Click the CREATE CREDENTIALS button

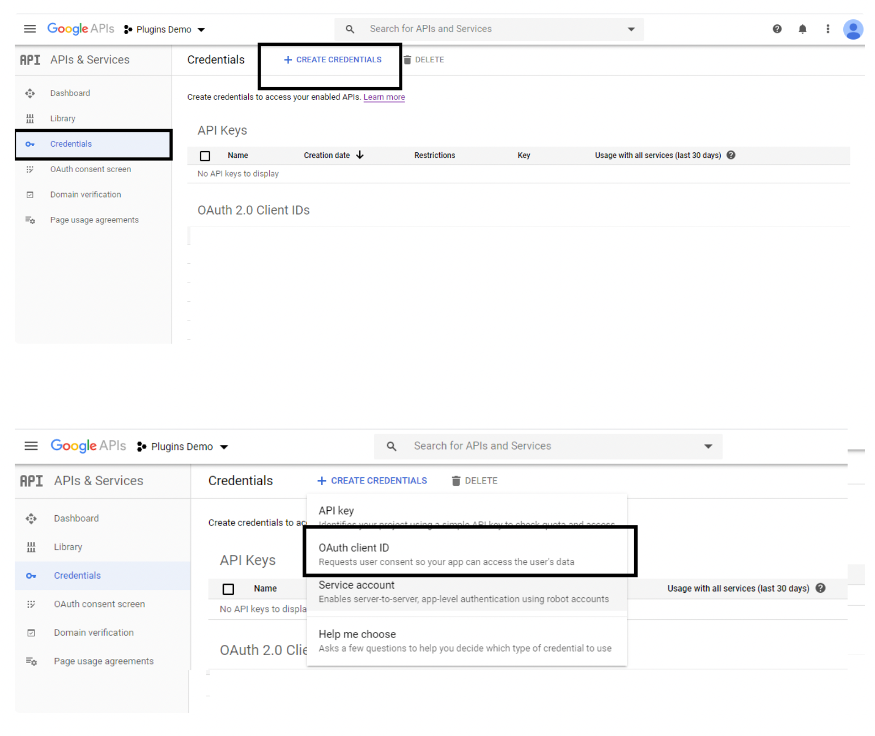click(x=332, y=59)
